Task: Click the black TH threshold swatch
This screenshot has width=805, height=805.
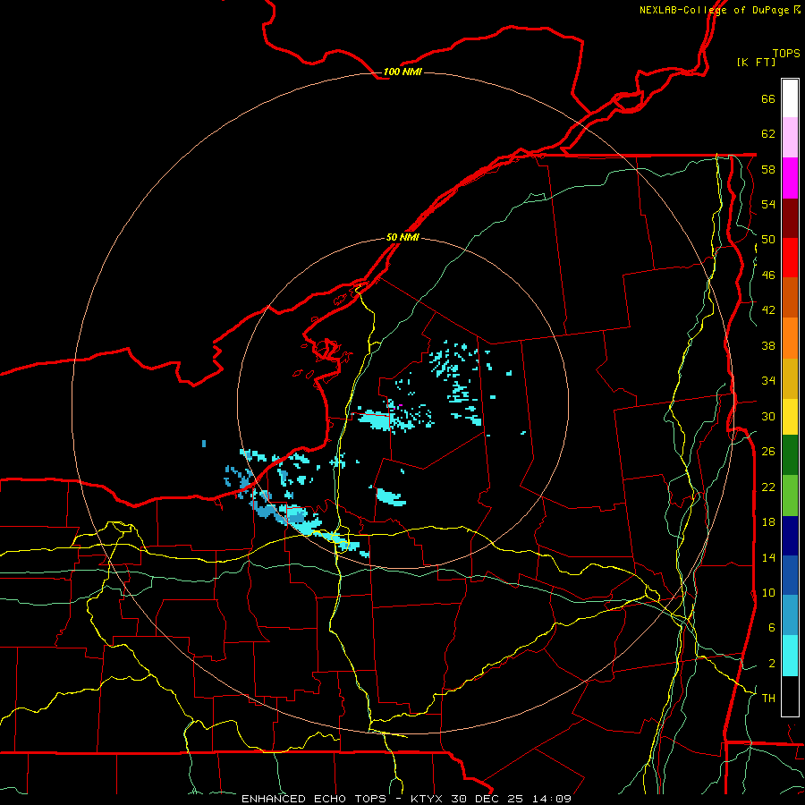Action: coord(790,696)
